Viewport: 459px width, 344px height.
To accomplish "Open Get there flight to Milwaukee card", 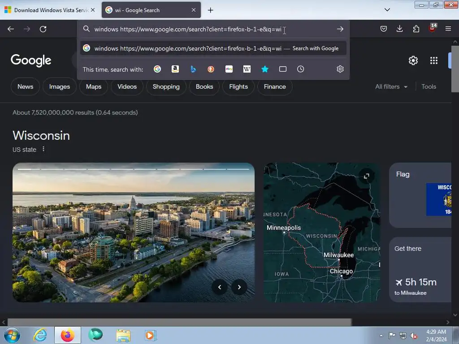I will coord(420,270).
